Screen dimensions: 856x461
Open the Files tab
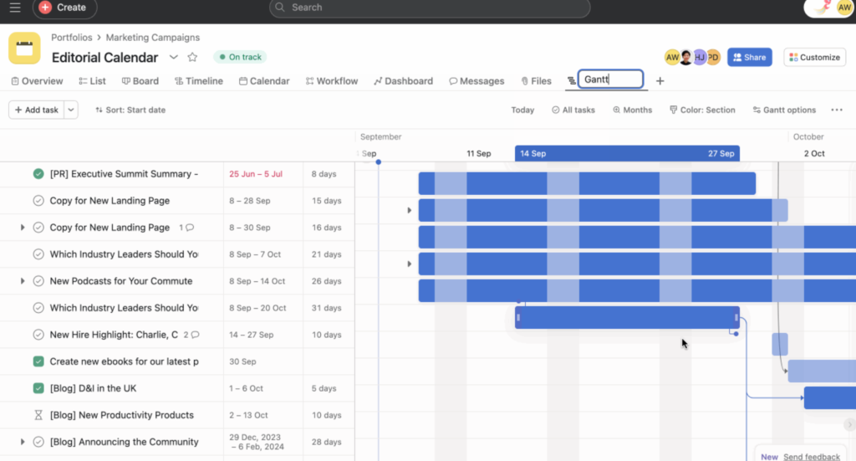click(536, 81)
